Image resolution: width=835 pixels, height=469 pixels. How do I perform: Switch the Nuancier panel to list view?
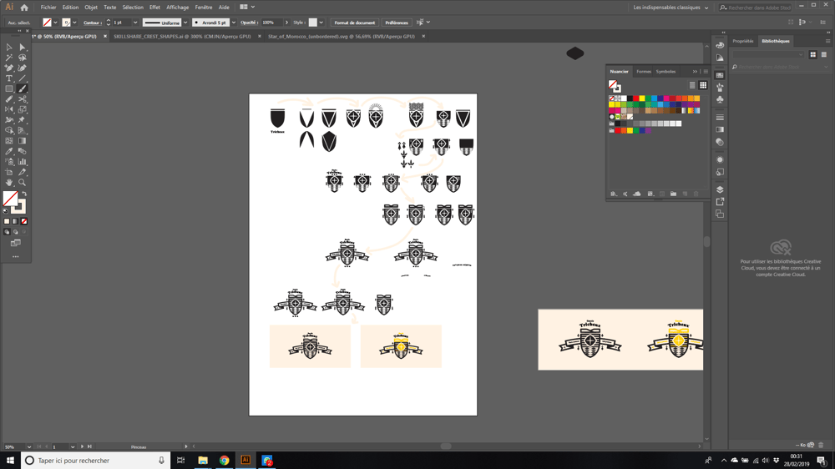(692, 85)
